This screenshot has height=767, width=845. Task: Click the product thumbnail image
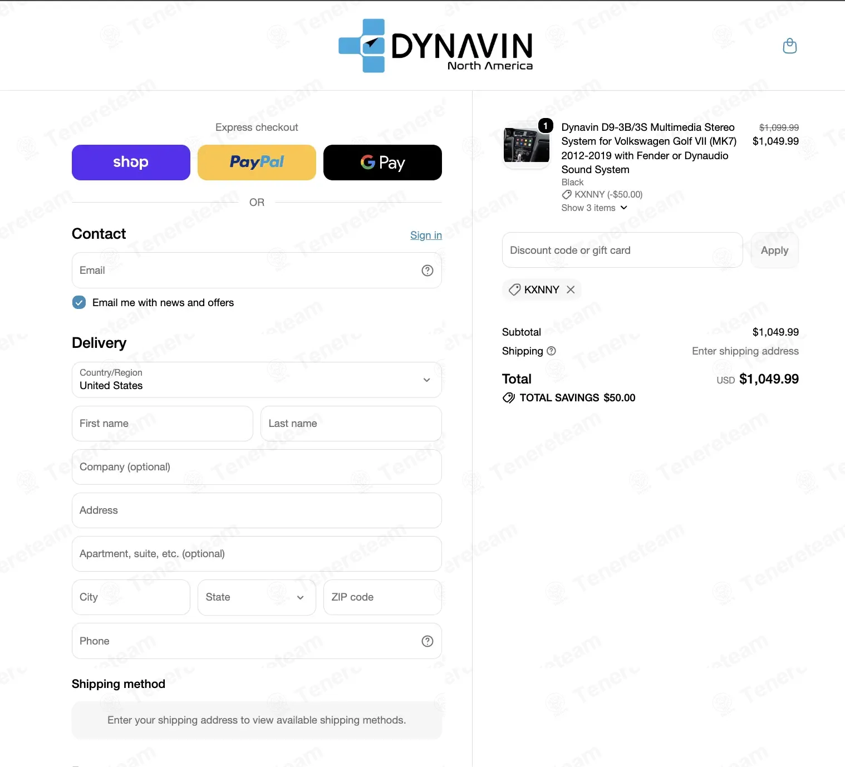(526, 145)
